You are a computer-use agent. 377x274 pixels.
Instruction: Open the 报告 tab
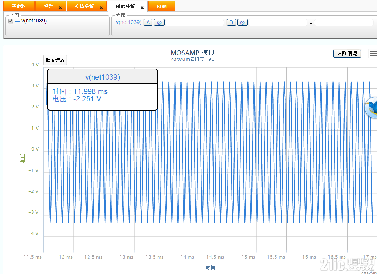tap(48, 7)
